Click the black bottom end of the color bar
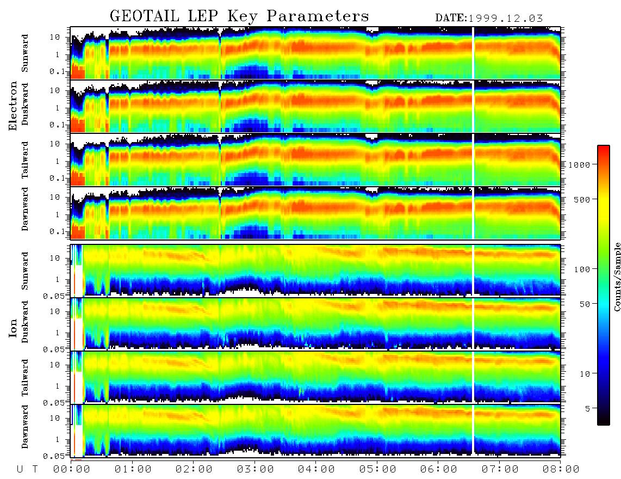Screen dimensions: 621x479 [x=604, y=422]
